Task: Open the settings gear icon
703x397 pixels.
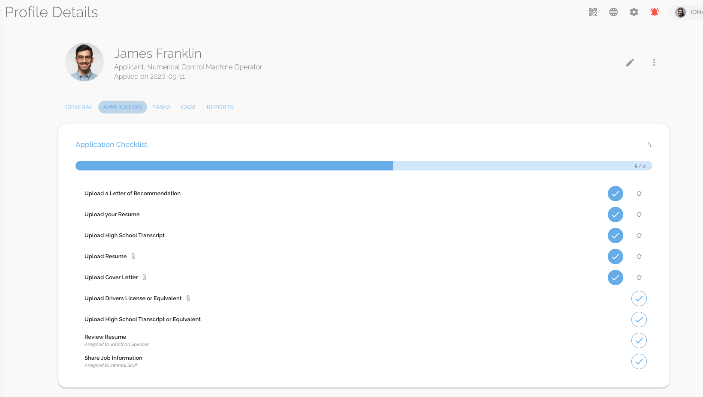Action: [634, 12]
